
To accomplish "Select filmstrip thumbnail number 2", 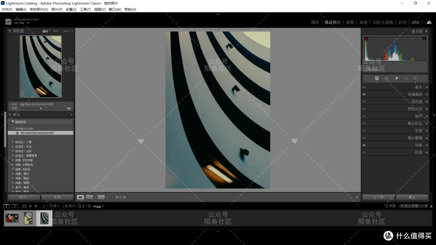I will (28, 218).
